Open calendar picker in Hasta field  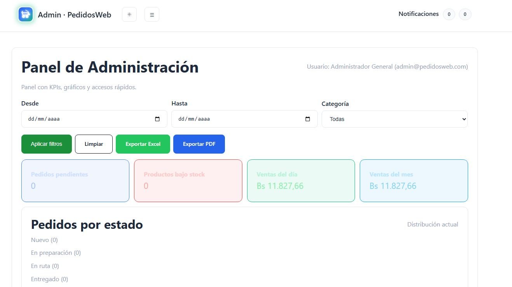pyautogui.click(x=308, y=119)
